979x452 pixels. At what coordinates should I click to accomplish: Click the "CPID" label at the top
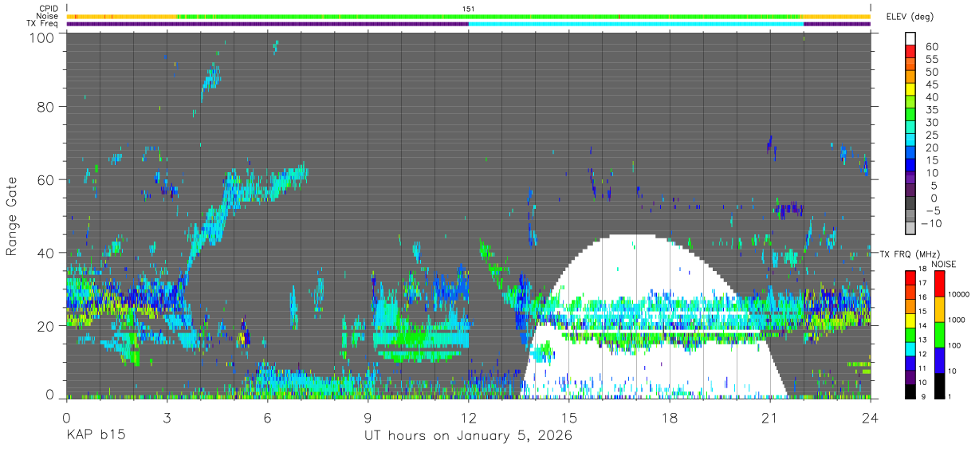pyautogui.click(x=49, y=9)
